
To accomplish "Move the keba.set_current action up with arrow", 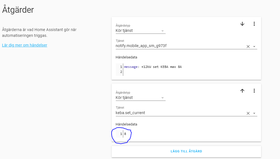I will pyautogui.click(x=242, y=91).
